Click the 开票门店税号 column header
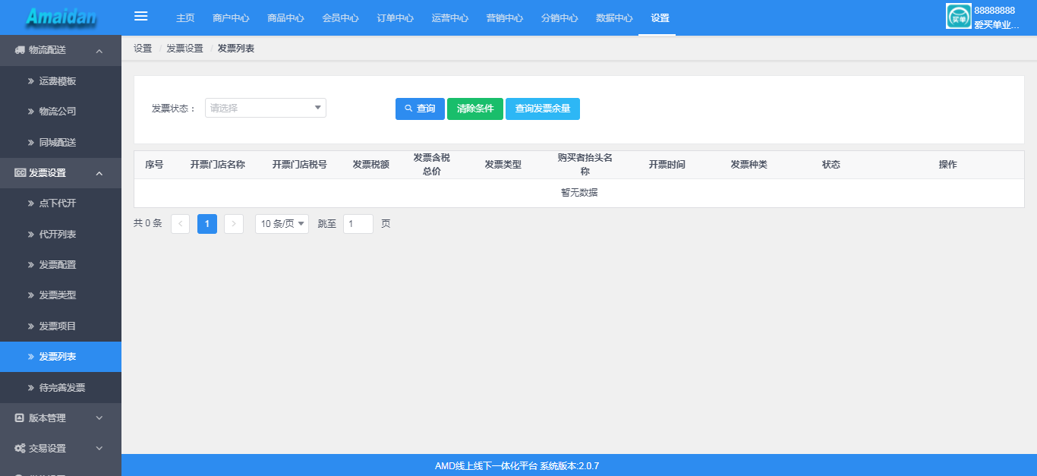1037x476 pixels. click(300, 165)
